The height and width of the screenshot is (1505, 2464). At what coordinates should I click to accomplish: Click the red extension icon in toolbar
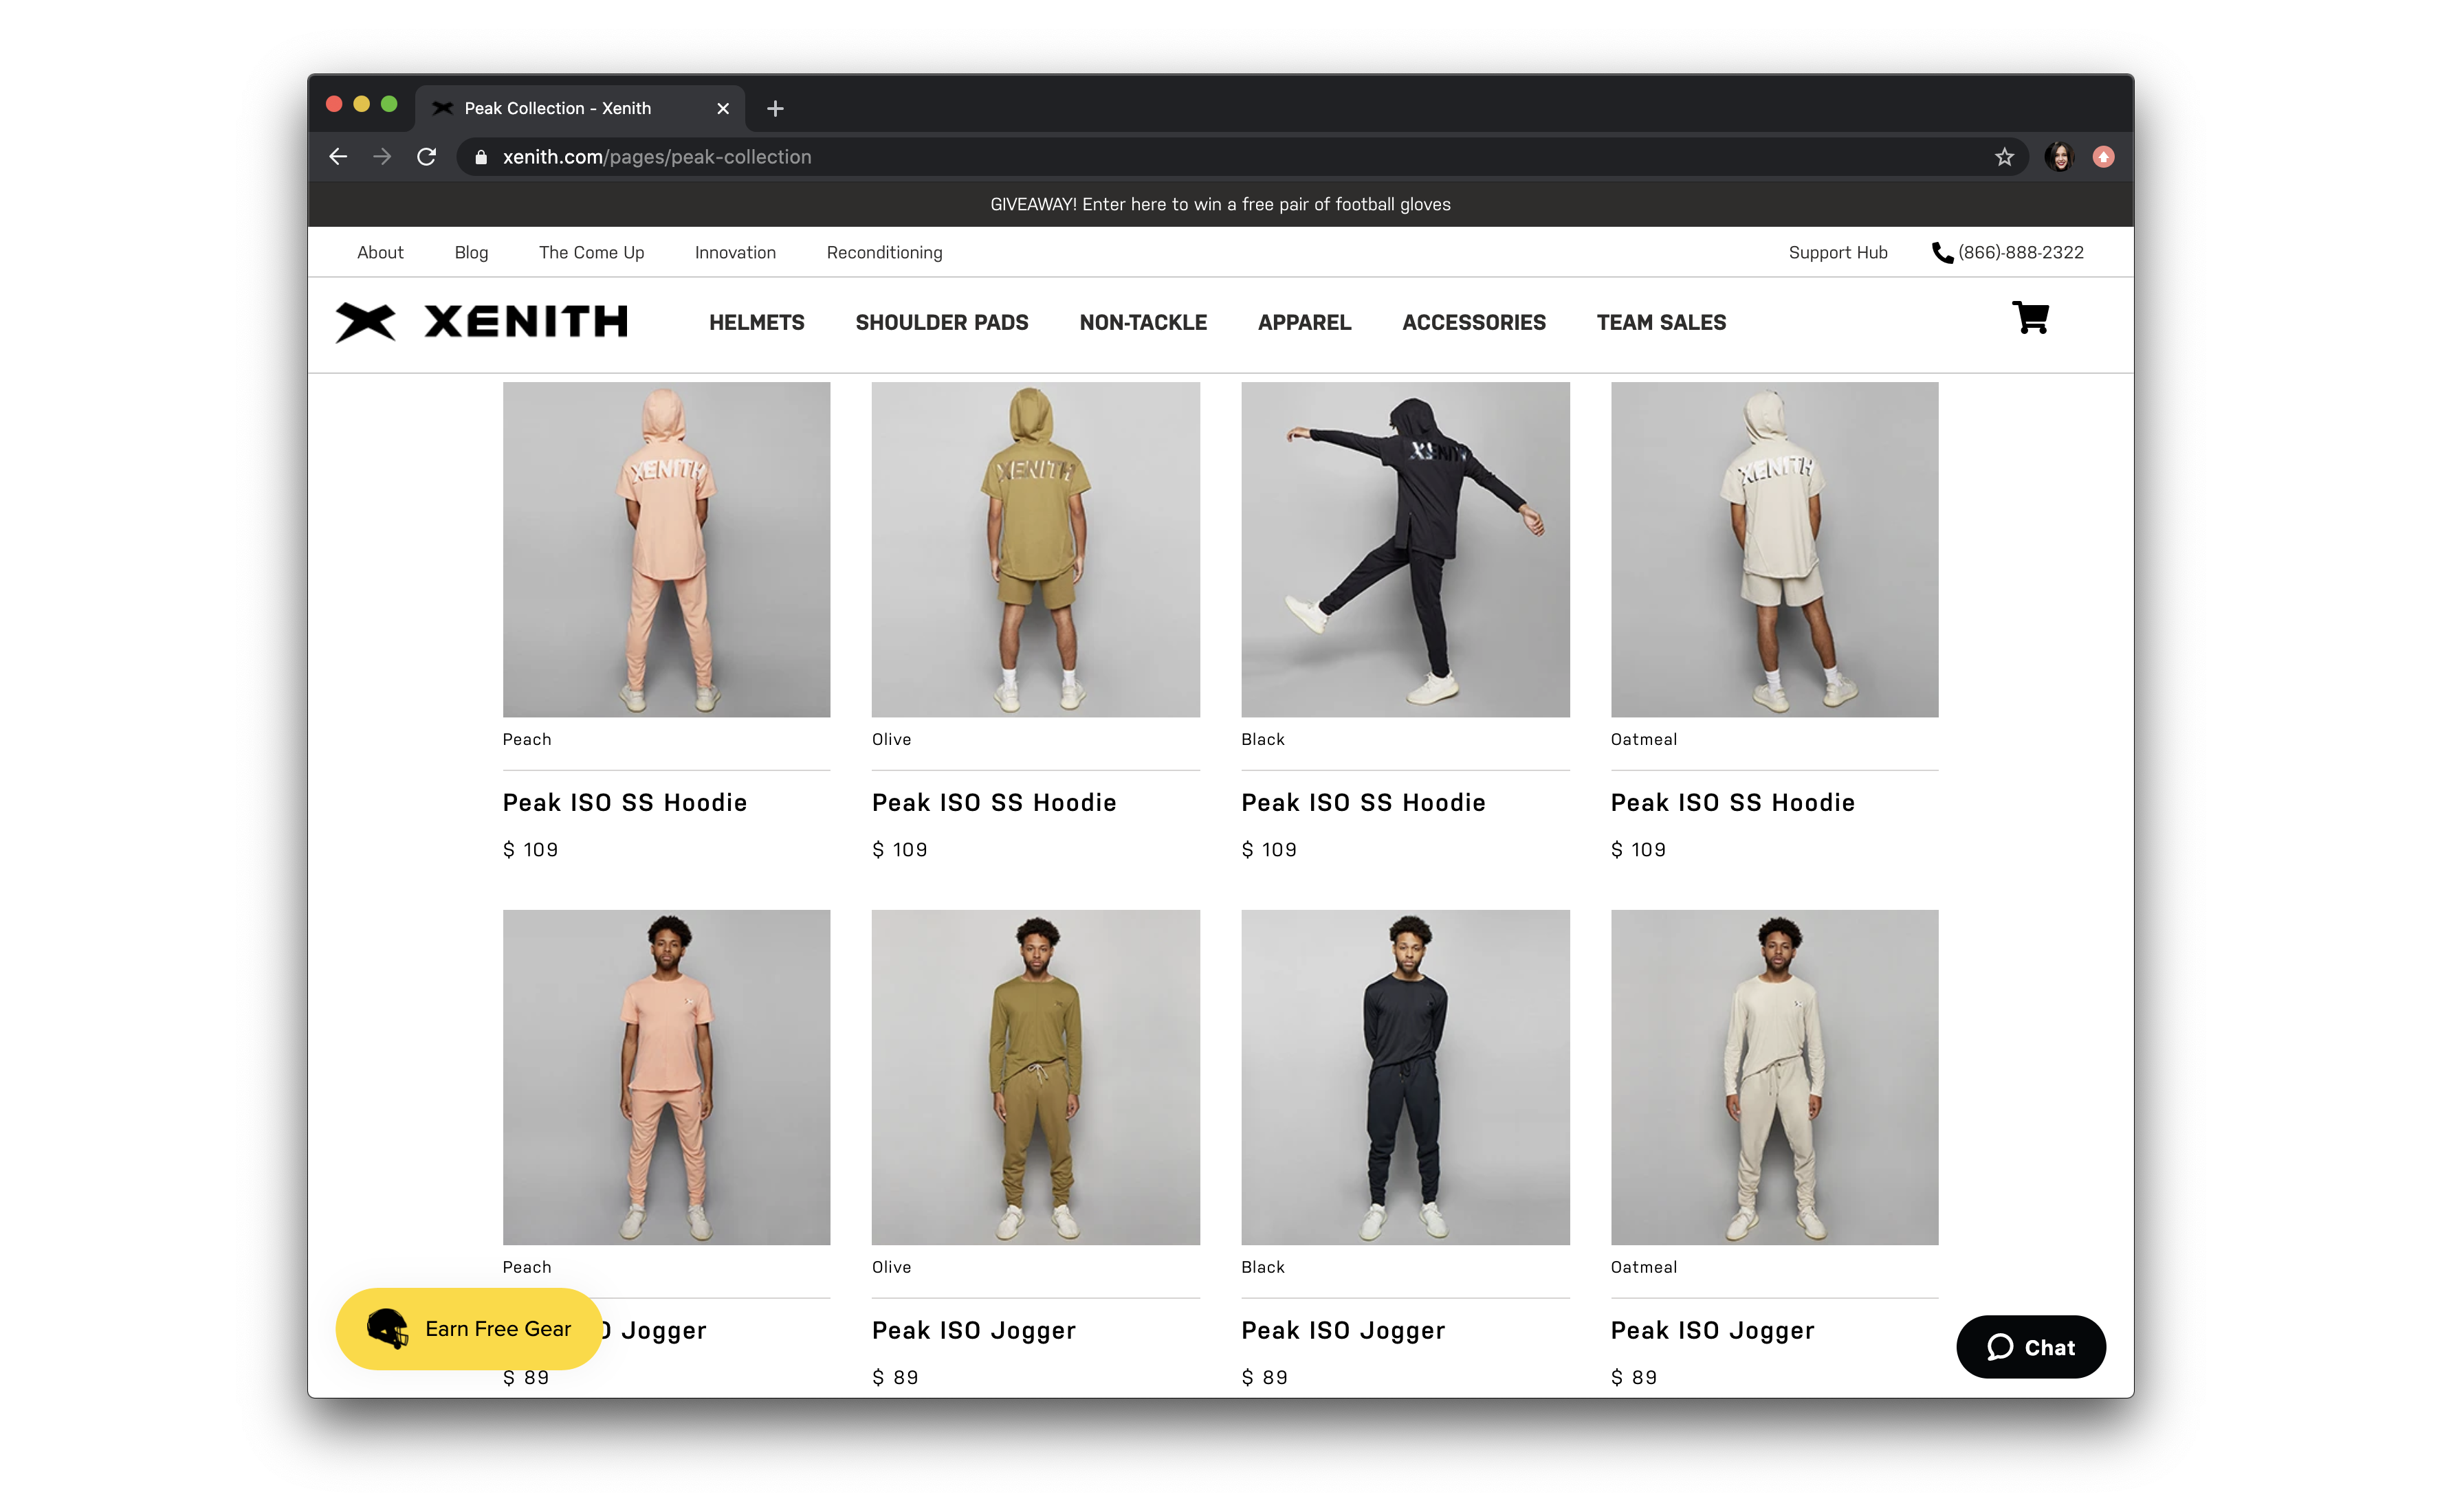(2103, 157)
